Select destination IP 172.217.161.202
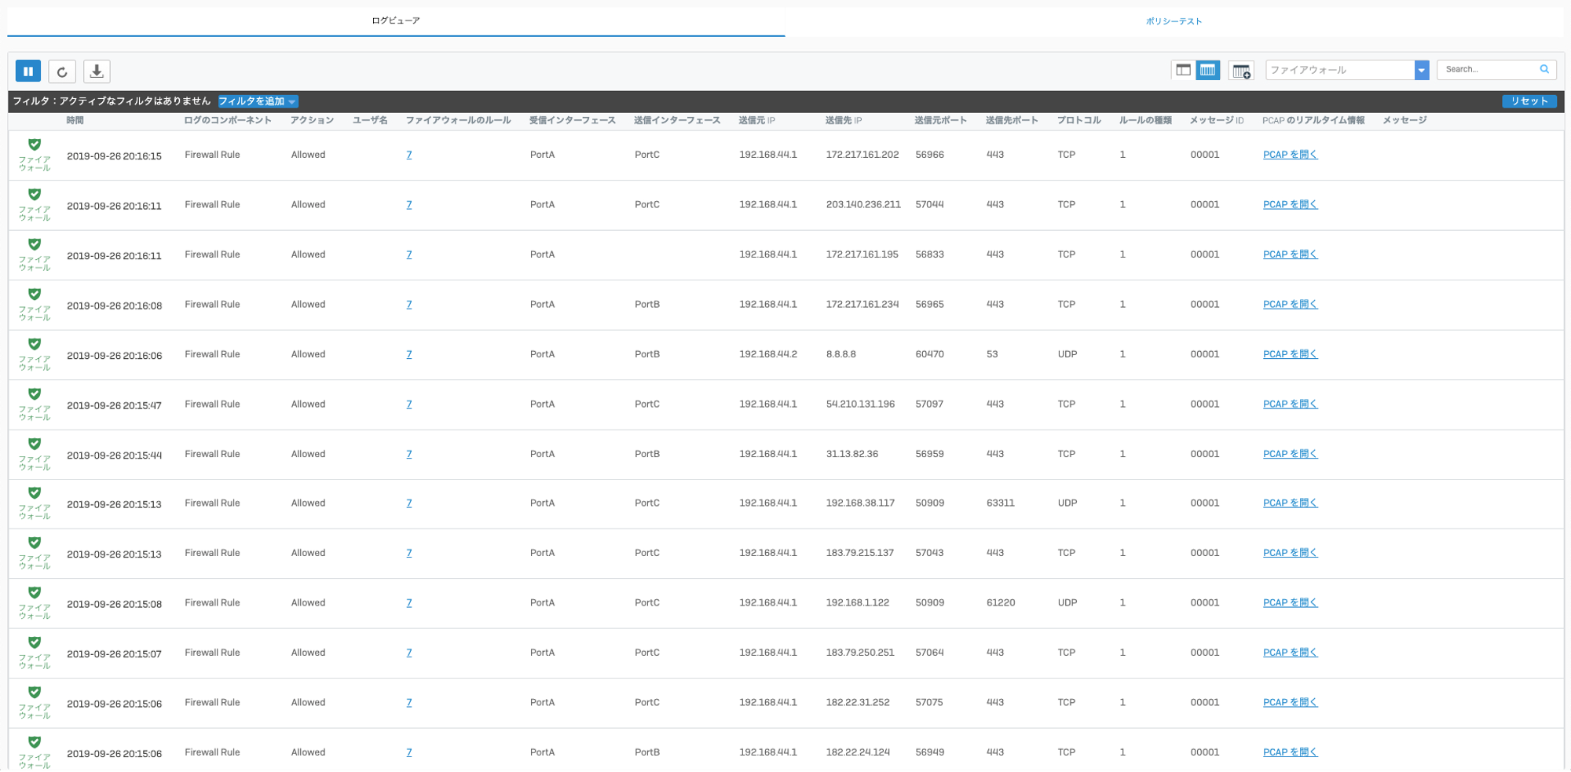 click(x=862, y=155)
